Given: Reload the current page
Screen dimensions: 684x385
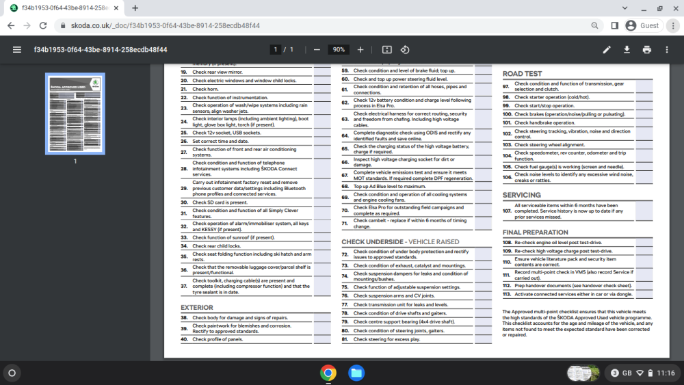Looking at the screenshot, I should pyautogui.click(x=42, y=26).
